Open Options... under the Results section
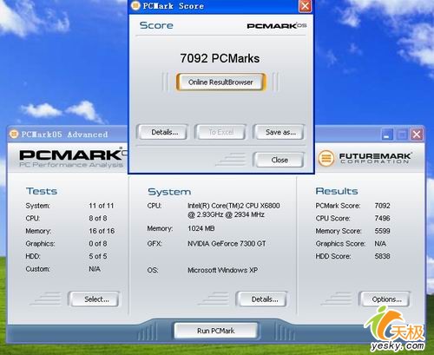Image resolution: width=434 pixels, height=355 pixels. click(x=385, y=299)
